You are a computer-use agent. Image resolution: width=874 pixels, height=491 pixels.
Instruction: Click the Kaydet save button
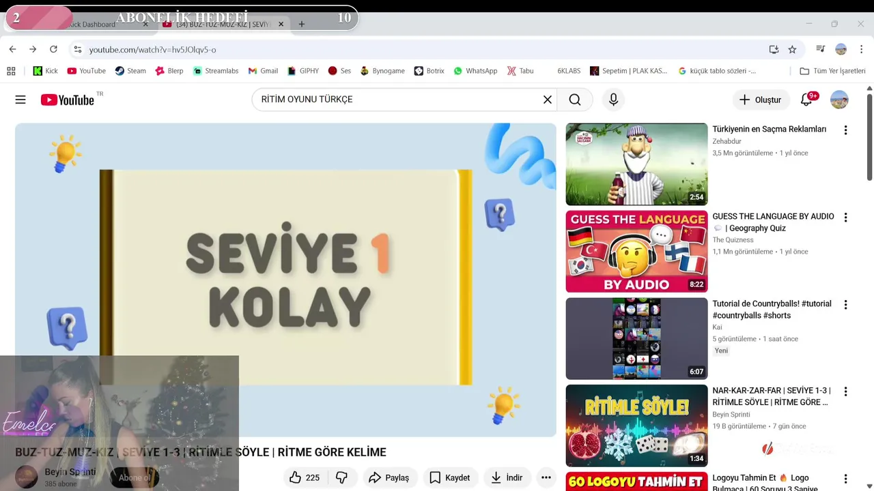tap(450, 477)
